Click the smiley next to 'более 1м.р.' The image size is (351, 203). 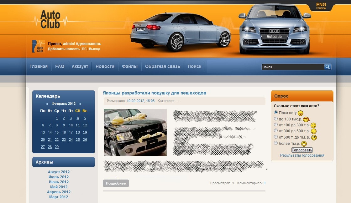point(304,144)
